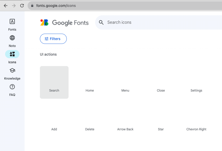
Task: Select the Home icon
Action: [x=90, y=82]
